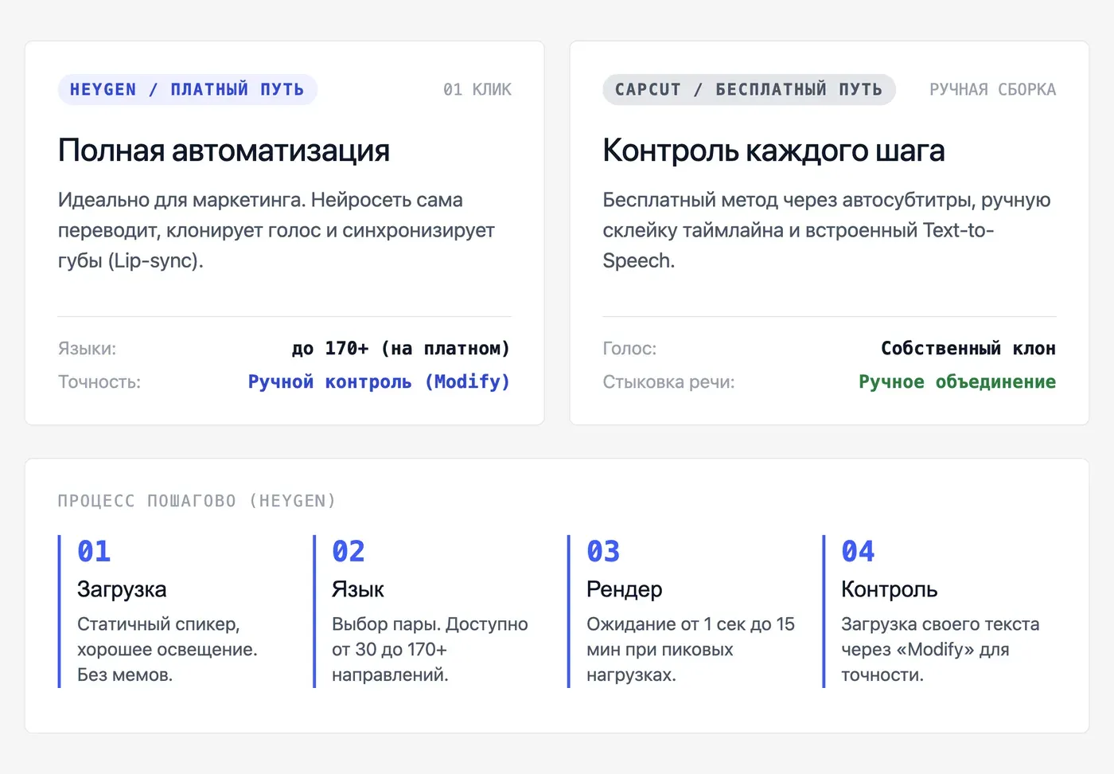Click the step title 'Язык'

[358, 589]
